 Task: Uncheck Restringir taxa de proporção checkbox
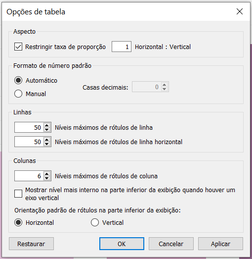18,47
